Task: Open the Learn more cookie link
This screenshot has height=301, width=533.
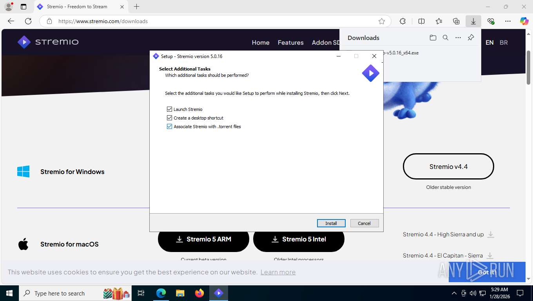Action: pyautogui.click(x=278, y=272)
